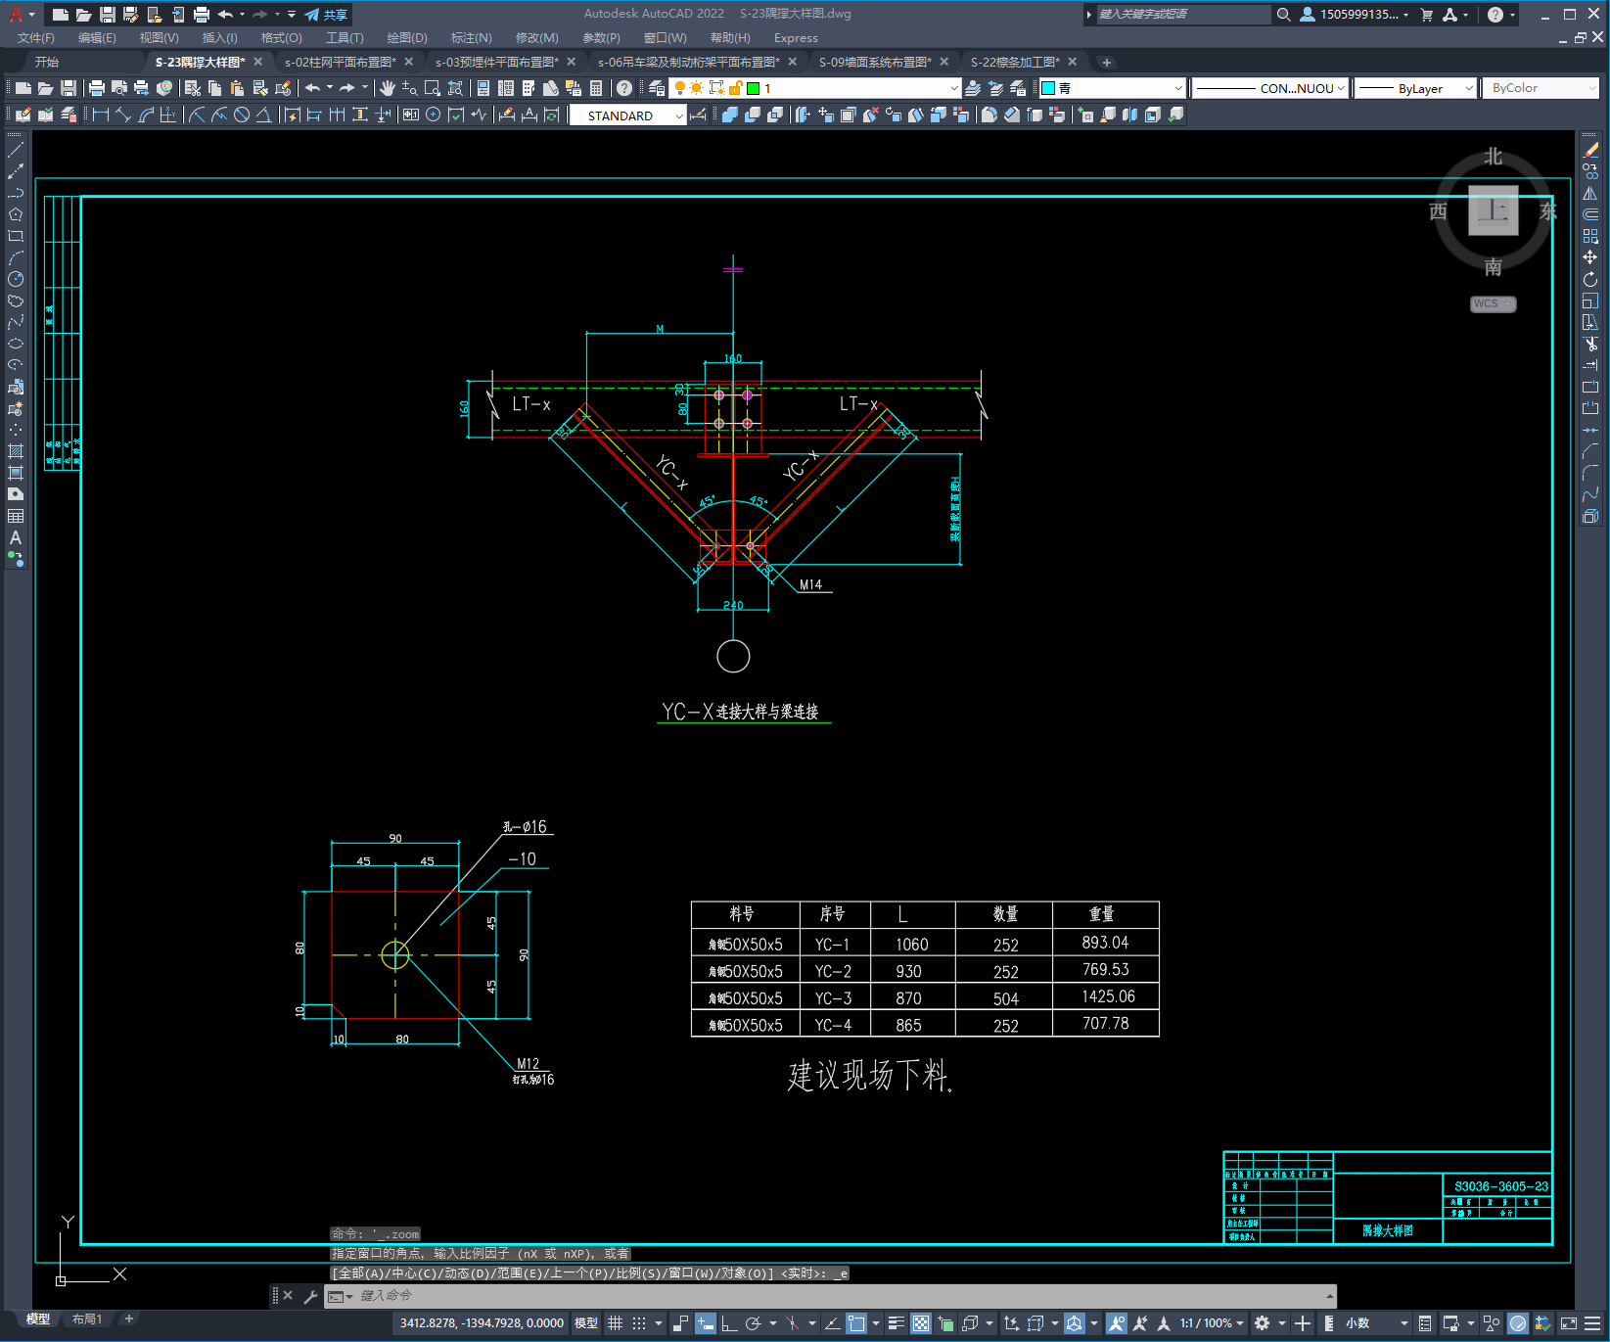The image size is (1610, 1342).
Task: Switch to s-02柱网平面布置图 drawing tab
Action: [x=341, y=62]
